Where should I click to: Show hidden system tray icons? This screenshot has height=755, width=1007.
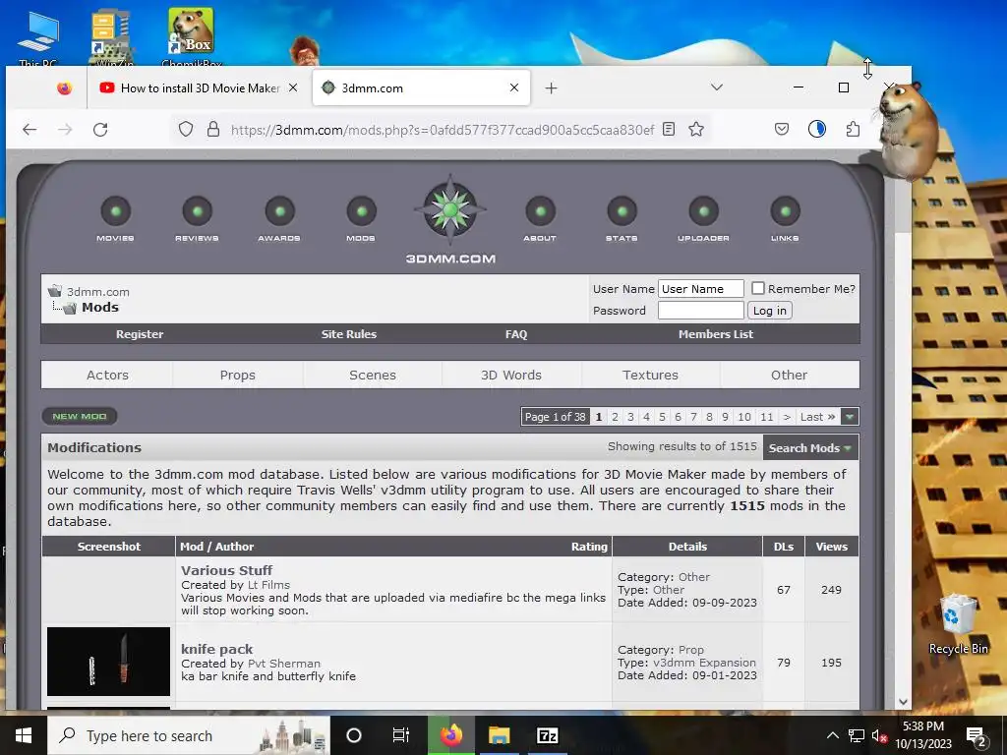[x=832, y=735]
